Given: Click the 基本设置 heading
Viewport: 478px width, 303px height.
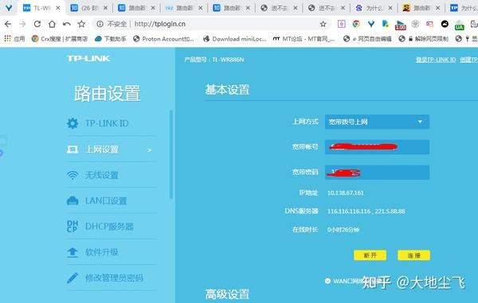Looking at the screenshot, I should pyautogui.click(x=227, y=89).
